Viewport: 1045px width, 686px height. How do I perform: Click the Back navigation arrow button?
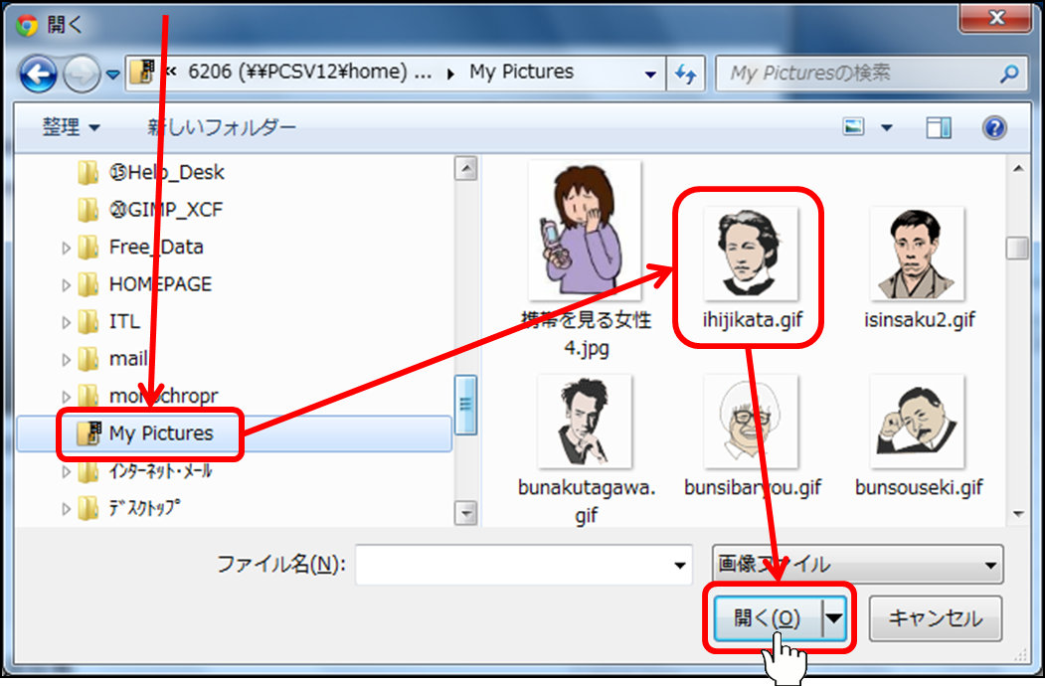38,73
